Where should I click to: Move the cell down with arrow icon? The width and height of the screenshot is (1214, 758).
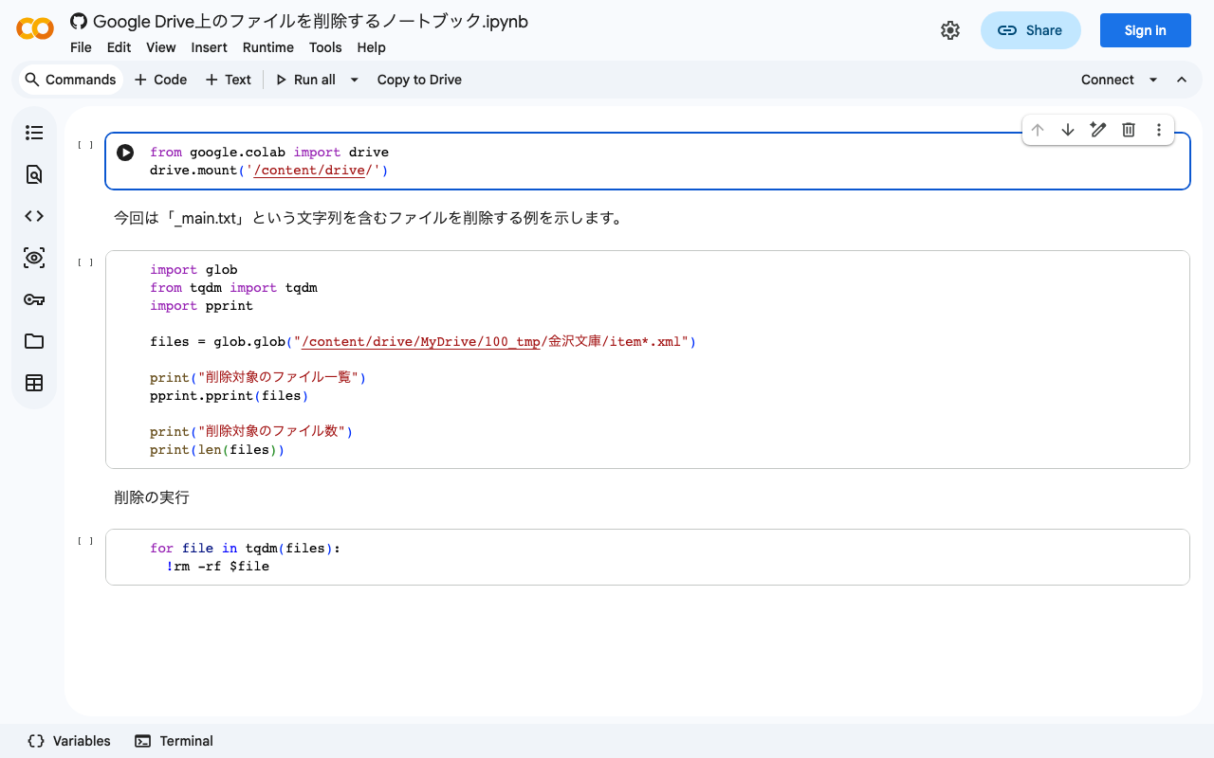(1068, 130)
